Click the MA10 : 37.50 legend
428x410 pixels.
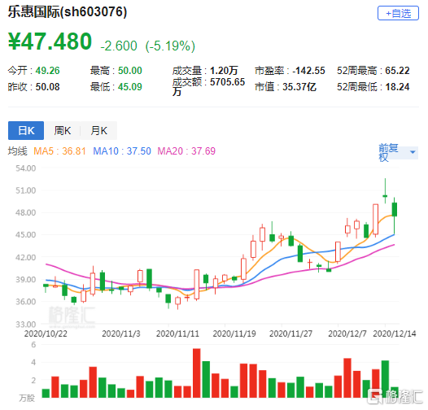122,151
